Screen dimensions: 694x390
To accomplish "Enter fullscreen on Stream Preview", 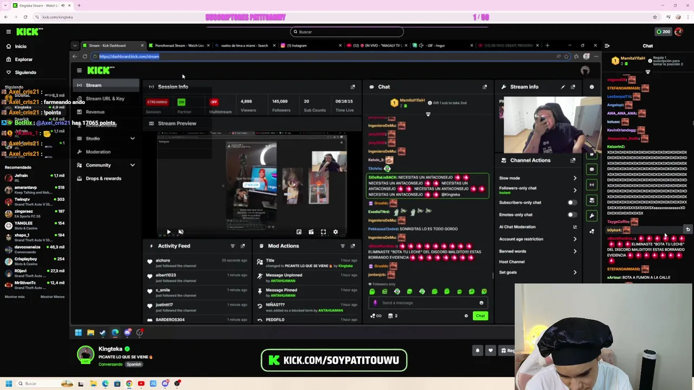I will tap(323, 232).
